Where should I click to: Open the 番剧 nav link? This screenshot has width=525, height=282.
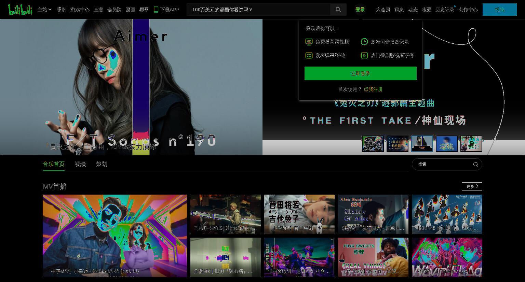(61, 10)
